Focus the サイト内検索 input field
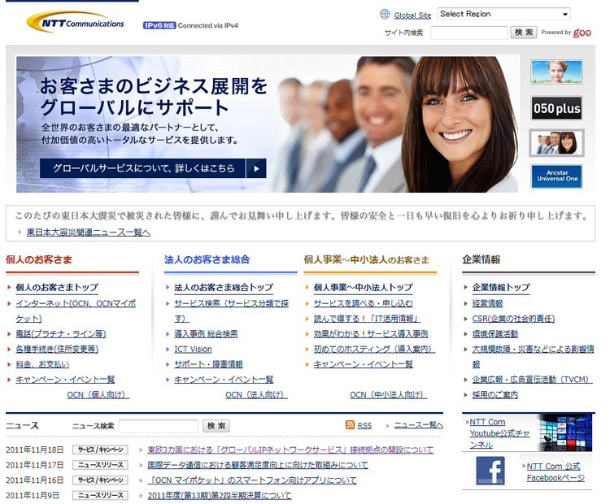The width and height of the screenshot is (610, 504). [468, 33]
